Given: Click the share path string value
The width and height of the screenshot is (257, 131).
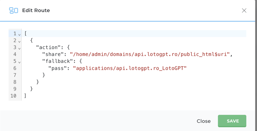Looking at the screenshot, I should point(150,54).
